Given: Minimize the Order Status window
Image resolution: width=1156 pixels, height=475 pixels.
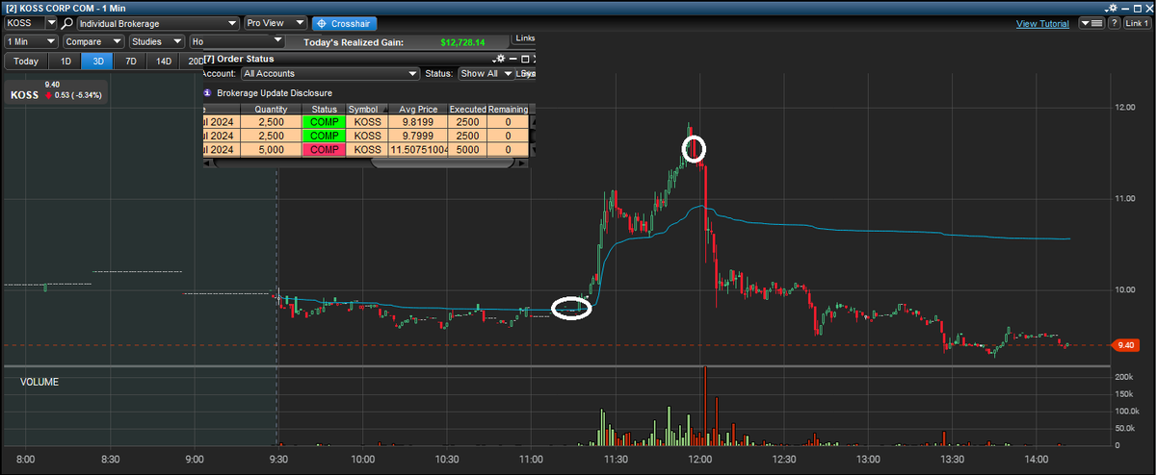Looking at the screenshot, I should point(513,59).
